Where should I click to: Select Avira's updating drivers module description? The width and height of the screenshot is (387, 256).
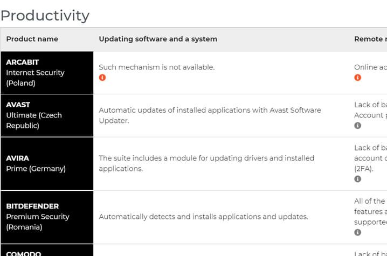tap(206, 163)
